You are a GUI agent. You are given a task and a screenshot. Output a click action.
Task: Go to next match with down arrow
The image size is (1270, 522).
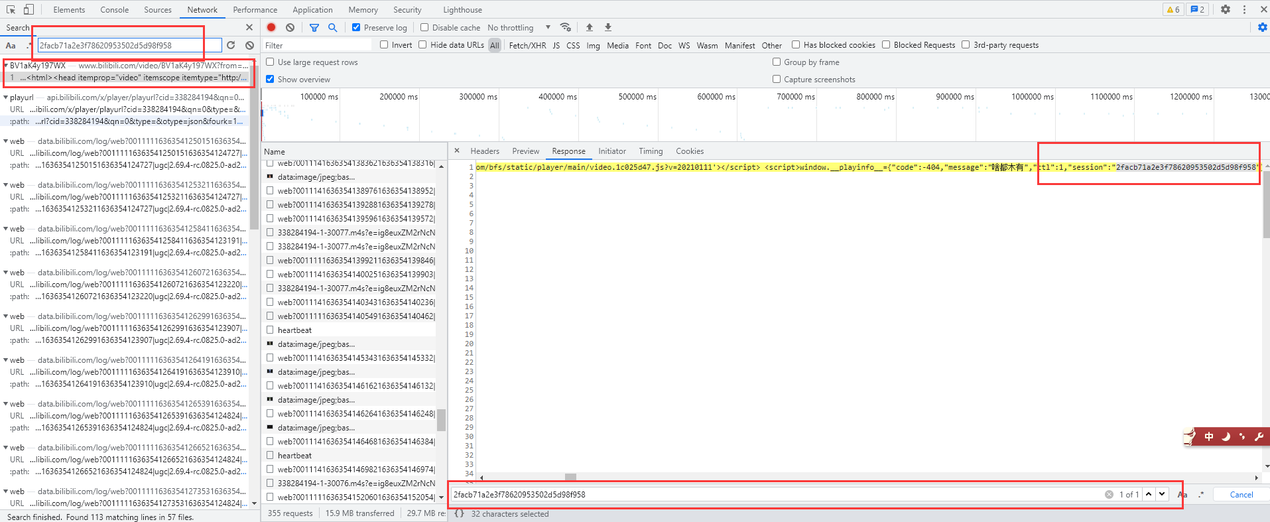pos(1162,494)
